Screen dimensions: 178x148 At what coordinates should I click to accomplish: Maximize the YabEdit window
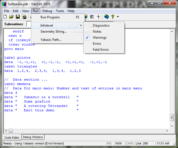[159, 3]
